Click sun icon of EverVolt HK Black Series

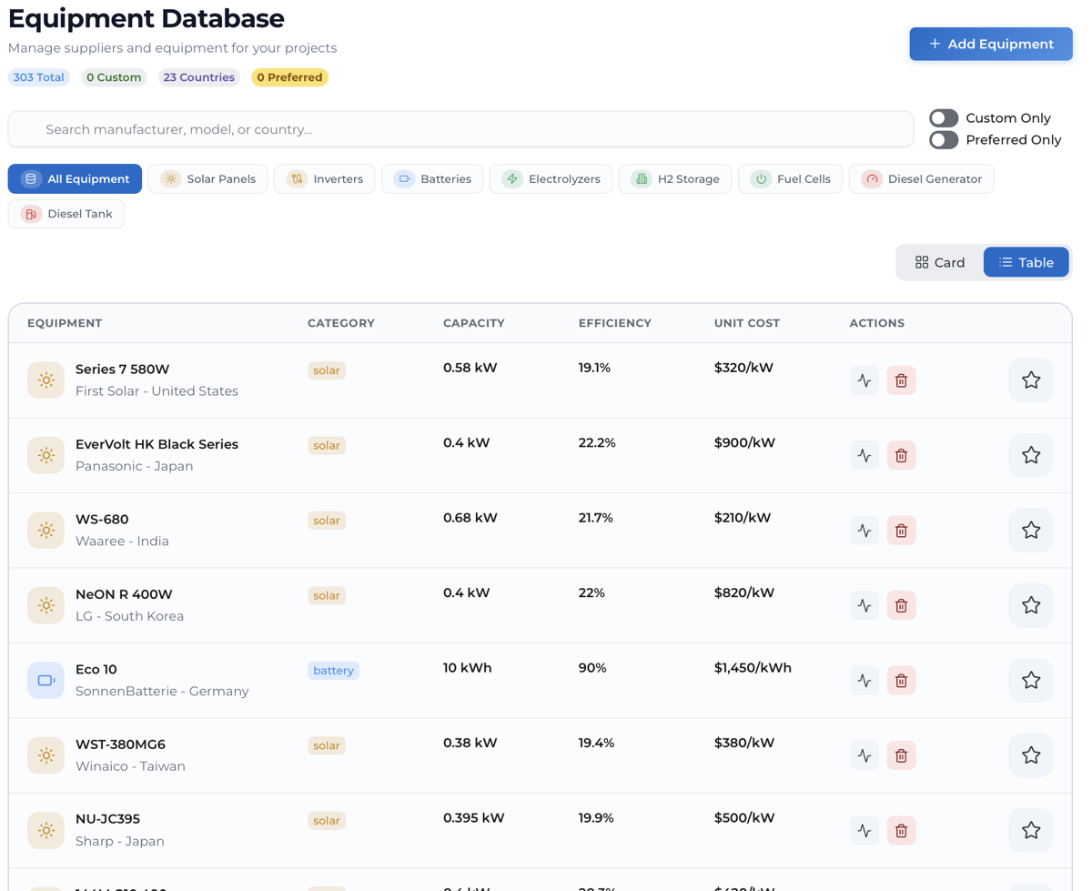[45, 455]
